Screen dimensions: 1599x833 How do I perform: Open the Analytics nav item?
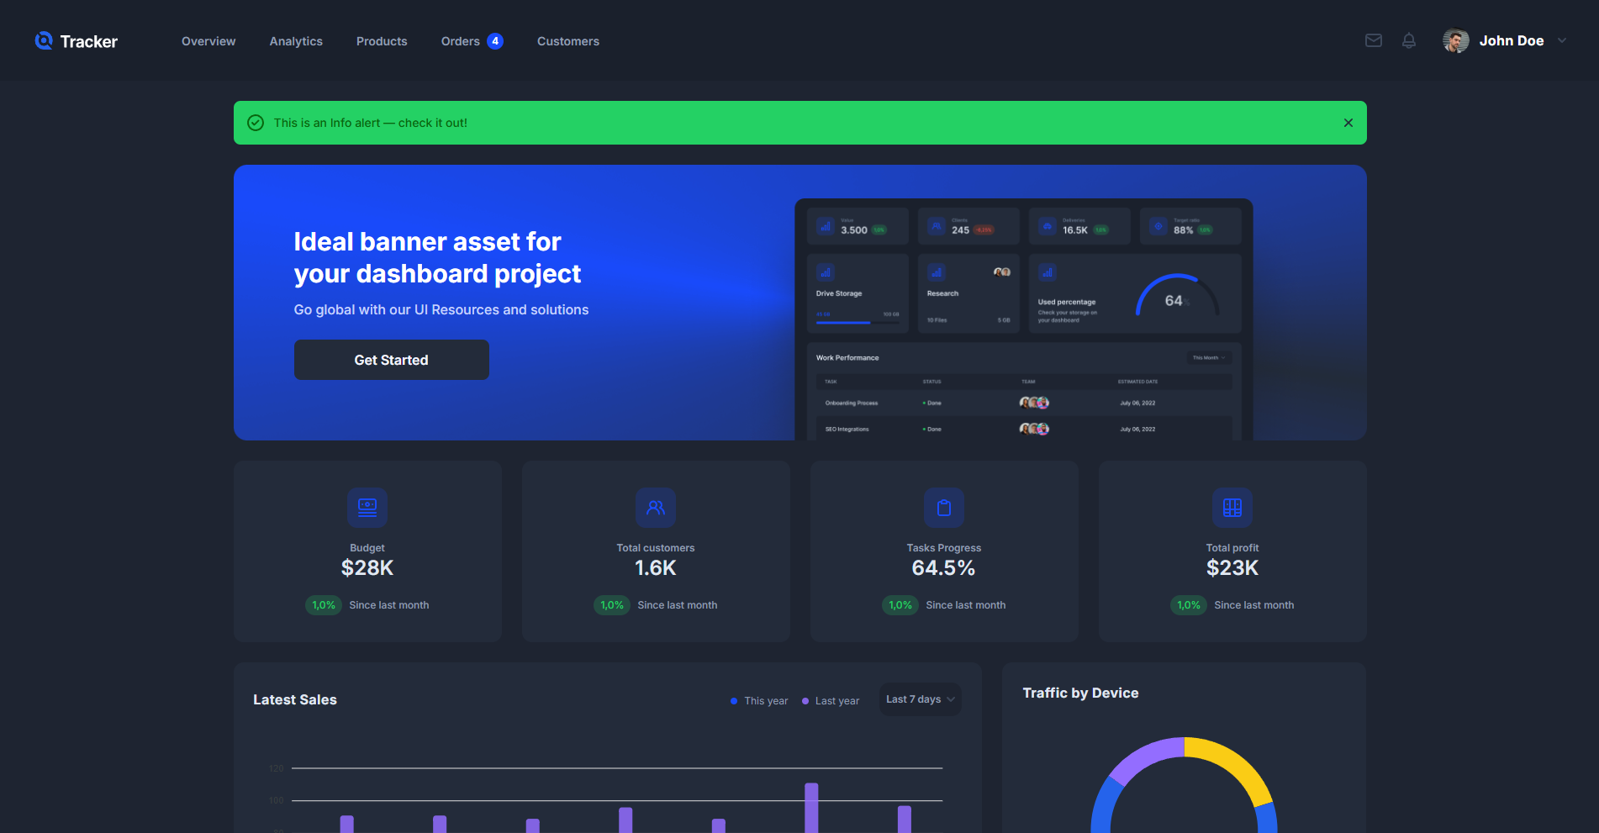296,41
